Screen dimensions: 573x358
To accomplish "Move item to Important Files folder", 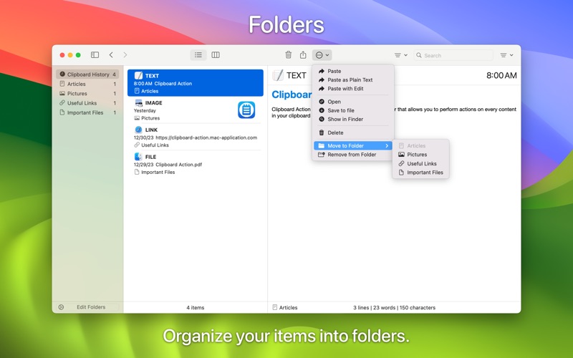I will click(420, 173).
